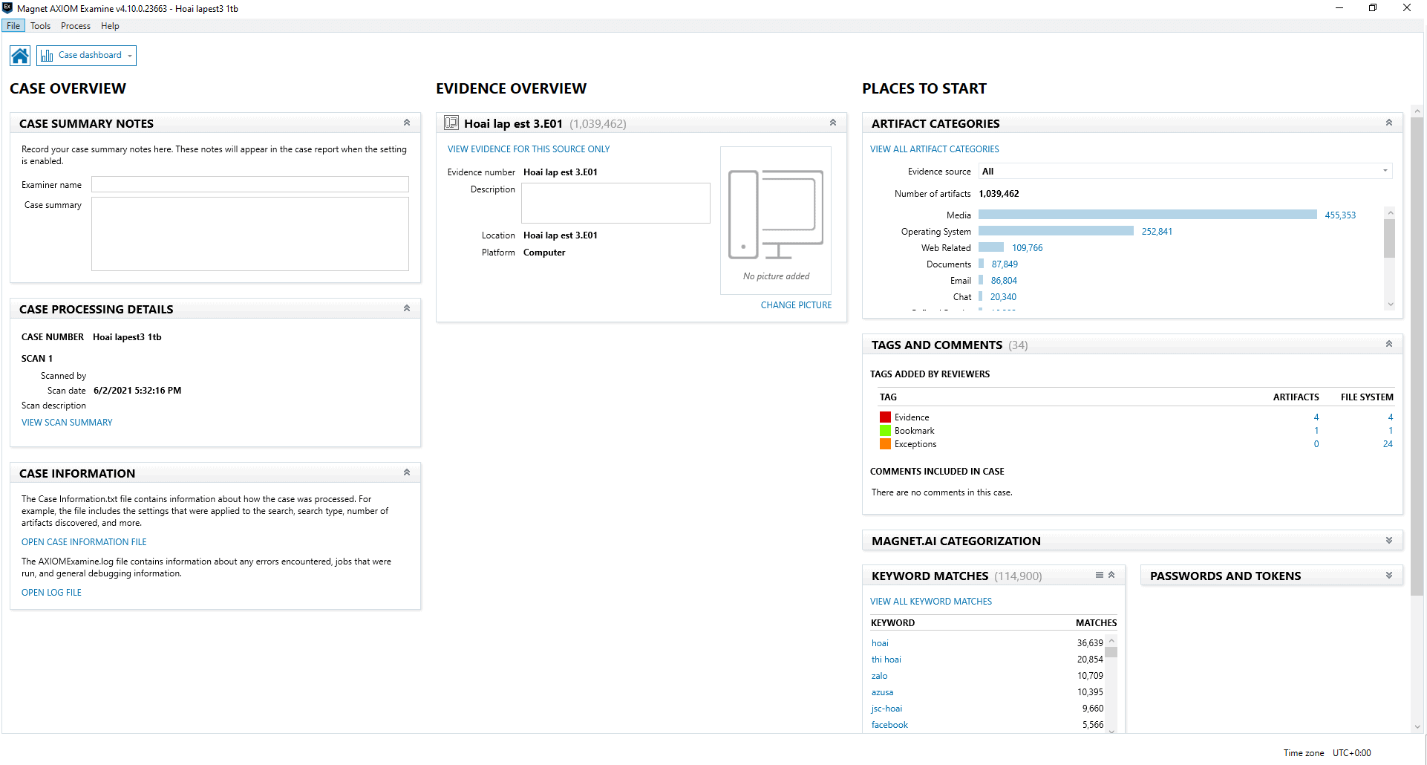Click the Operating System artifacts bar

pyautogui.click(x=1056, y=231)
